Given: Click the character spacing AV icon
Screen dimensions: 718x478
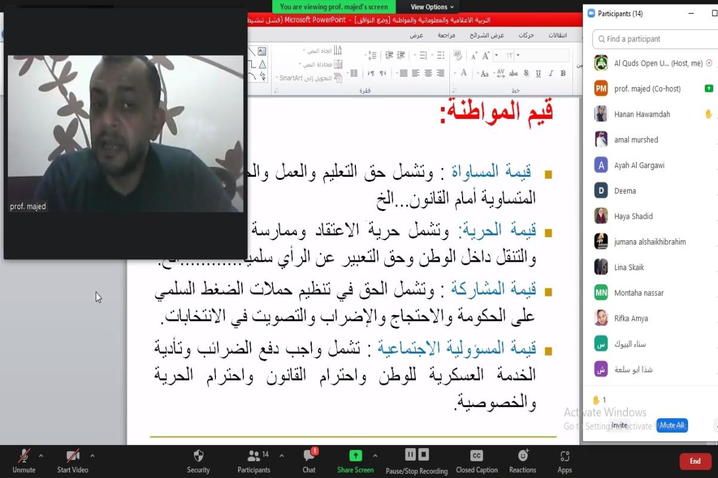Looking at the screenshot, I should coord(500,73).
